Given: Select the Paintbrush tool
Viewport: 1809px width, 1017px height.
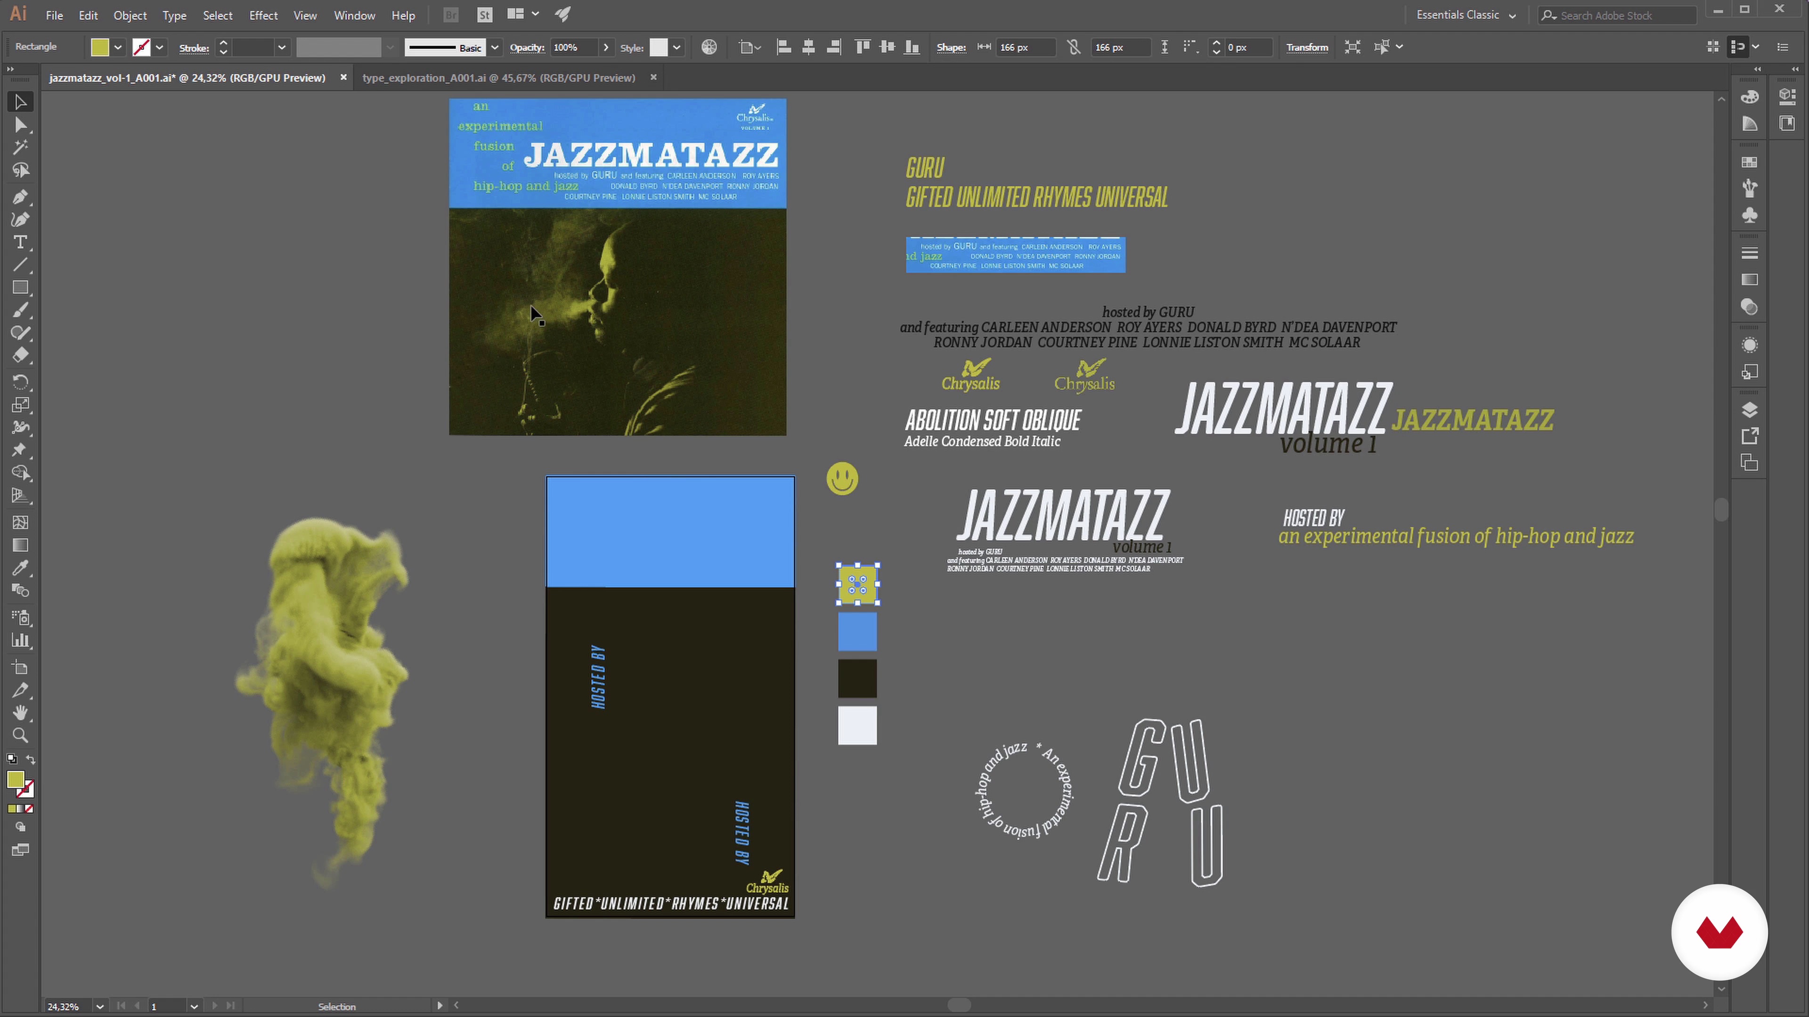Looking at the screenshot, I should point(20,310).
